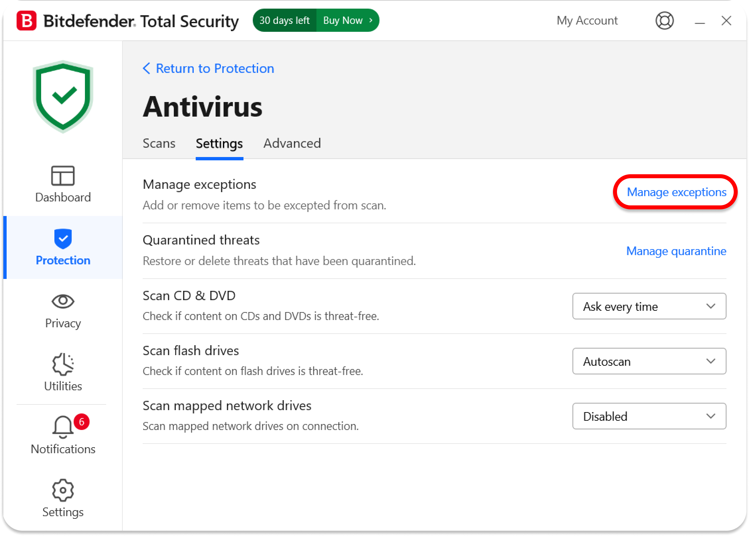
Task: Switch to the Advanced tab
Action: pos(292,143)
